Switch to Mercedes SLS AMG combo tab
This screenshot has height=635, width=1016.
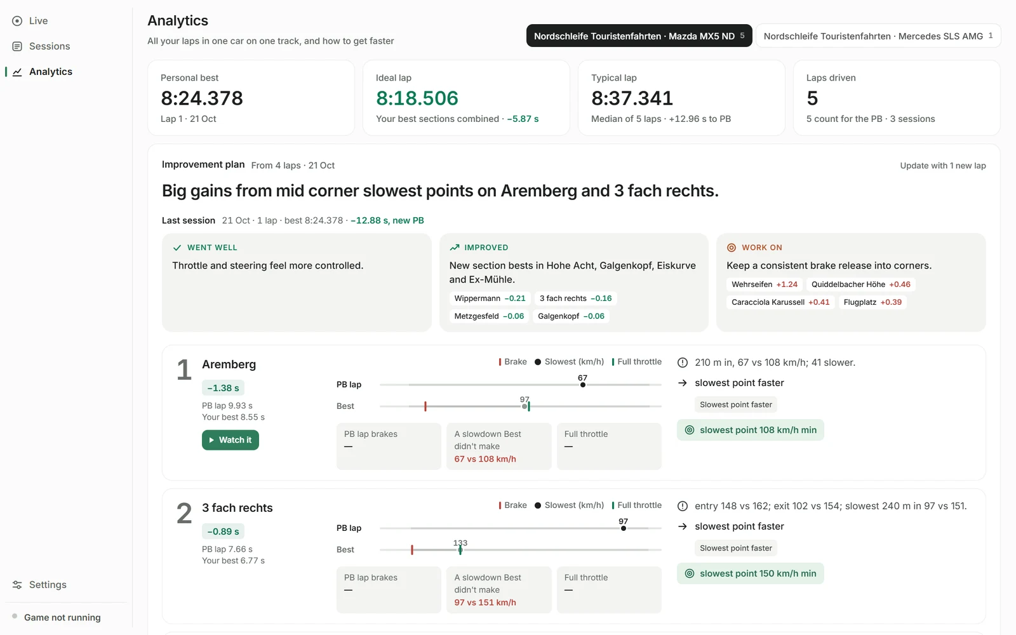click(878, 36)
